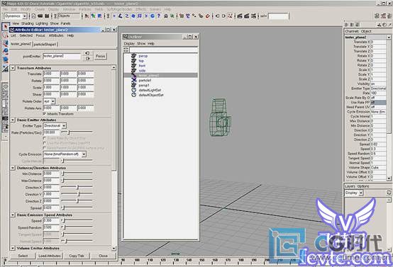
Task: Click the Spread slider
Action: point(77,208)
